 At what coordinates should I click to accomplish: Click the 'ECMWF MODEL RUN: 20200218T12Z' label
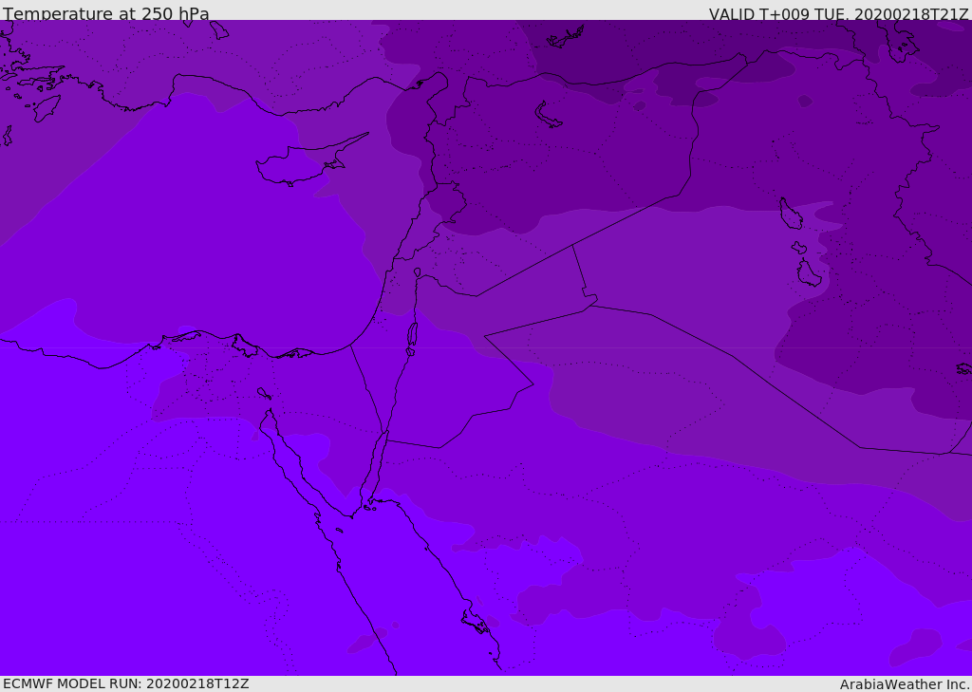pos(126,683)
